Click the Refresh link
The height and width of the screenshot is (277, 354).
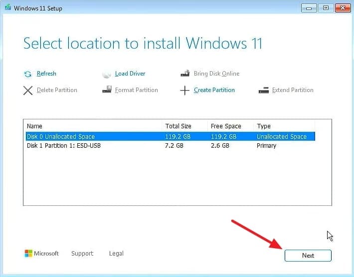coord(46,74)
